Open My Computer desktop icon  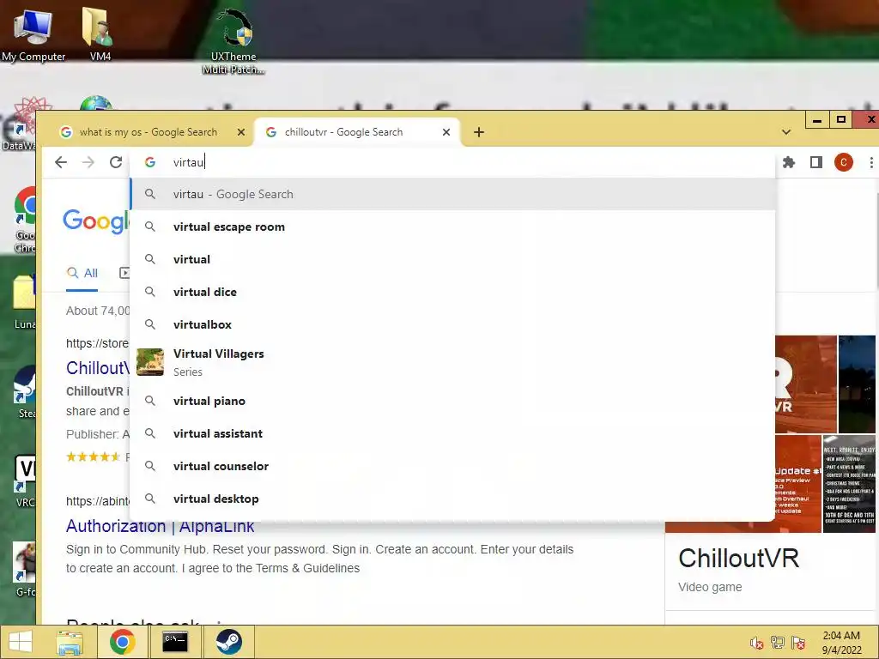pos(33,34)
